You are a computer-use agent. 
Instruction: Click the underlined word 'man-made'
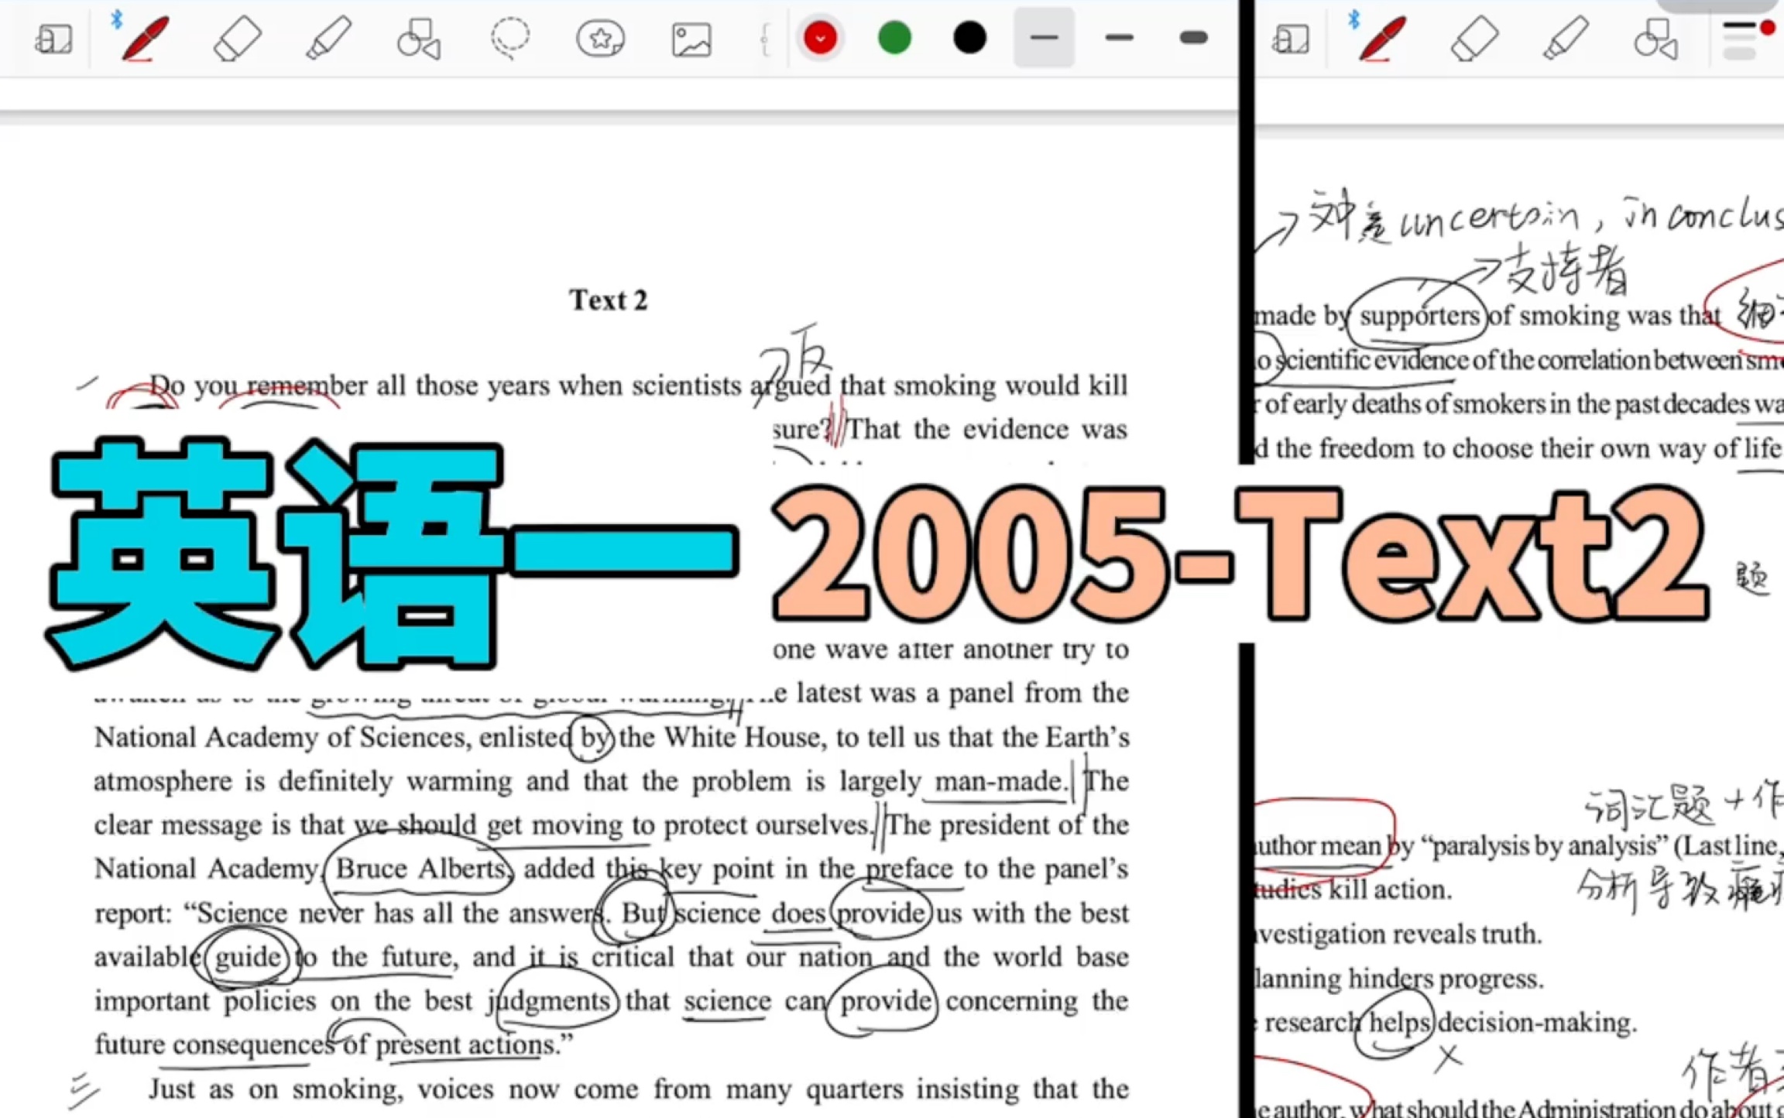click(x=999, y=781)
